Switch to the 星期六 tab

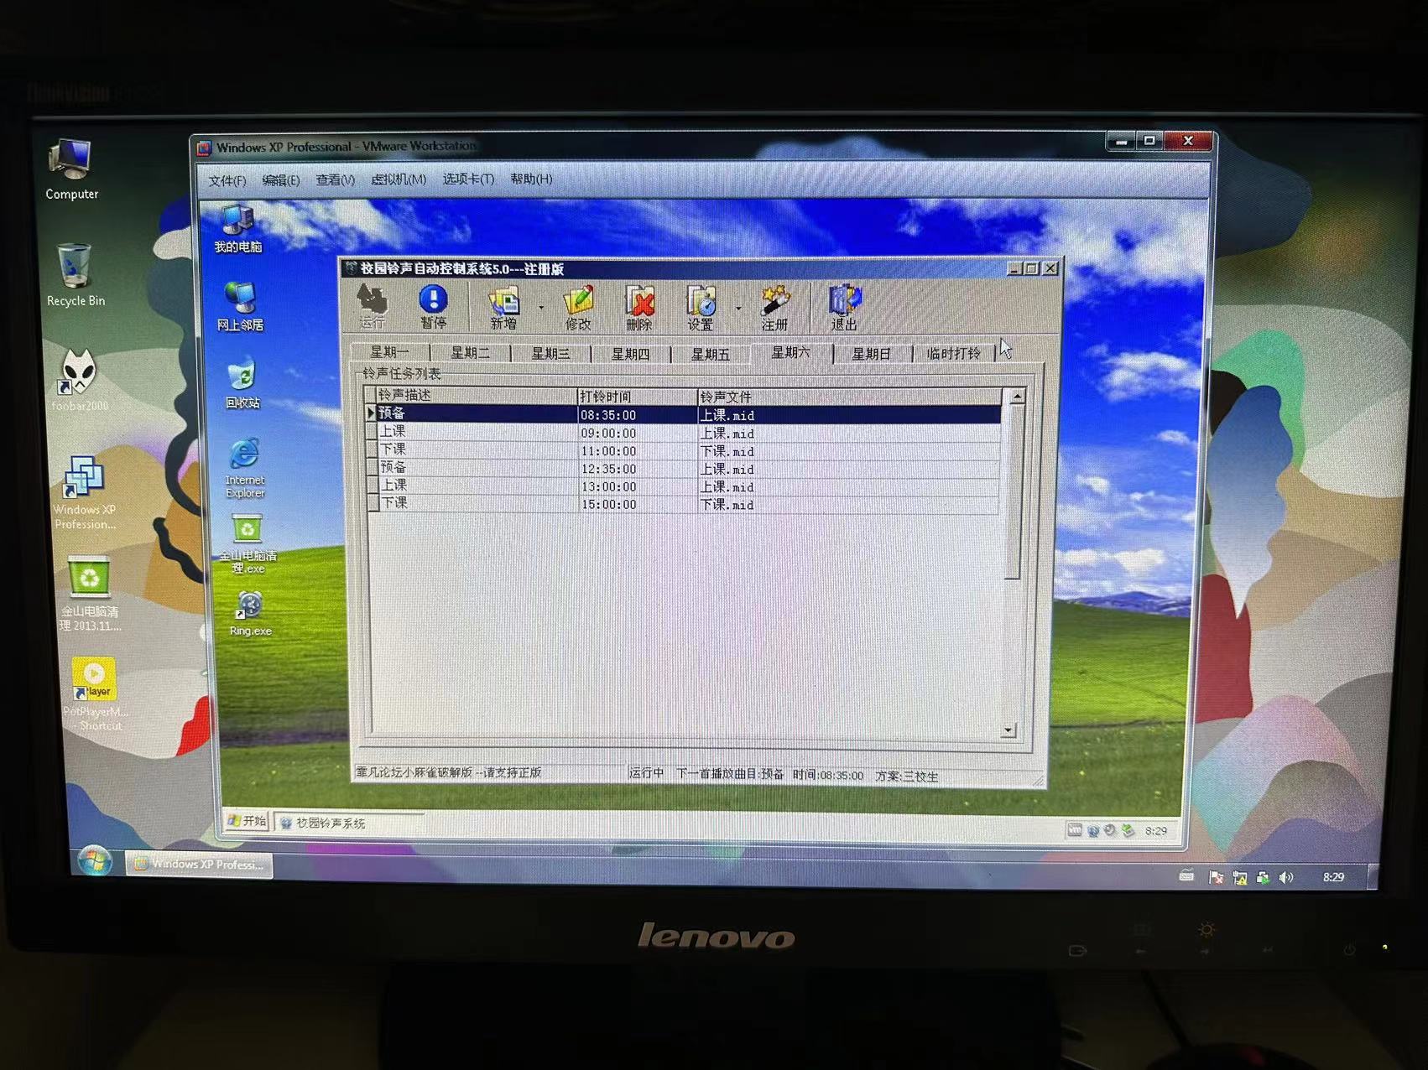pyautogui.click(x=790, y=353)
